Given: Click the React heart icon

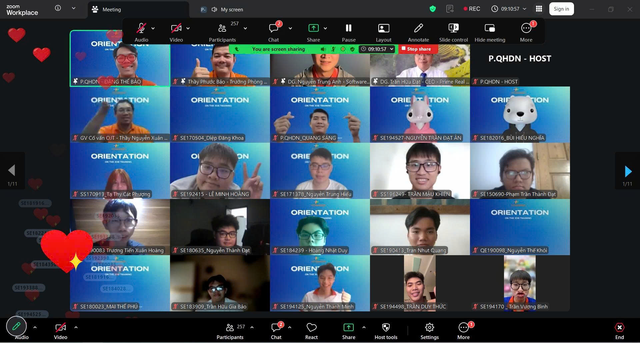Looking at the screenshot, I should (x=311, y=328).
